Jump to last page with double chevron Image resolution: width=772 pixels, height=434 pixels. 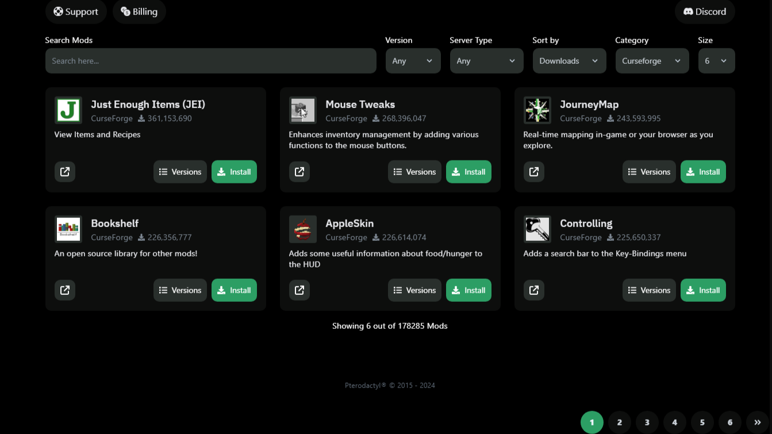point(757,423)
